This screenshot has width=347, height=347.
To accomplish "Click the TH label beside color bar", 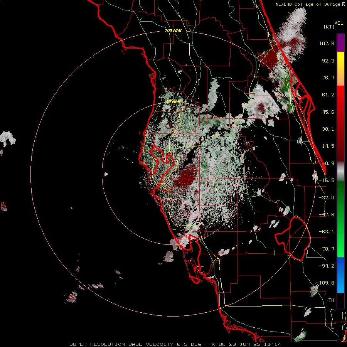I will pos(331,300).
